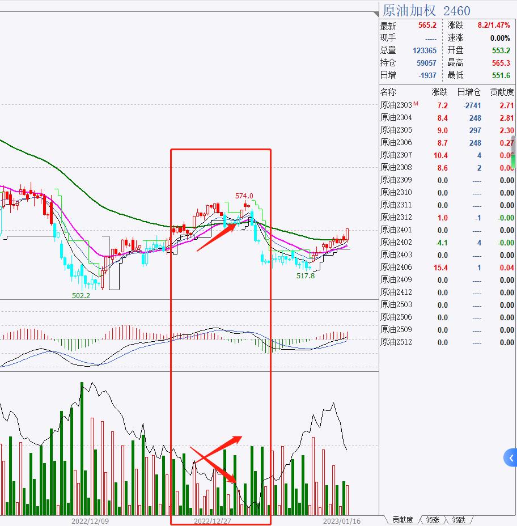This screenshot has width=517, height=526.
Task: Select the 原油2512 contract row
Action: 447,342
